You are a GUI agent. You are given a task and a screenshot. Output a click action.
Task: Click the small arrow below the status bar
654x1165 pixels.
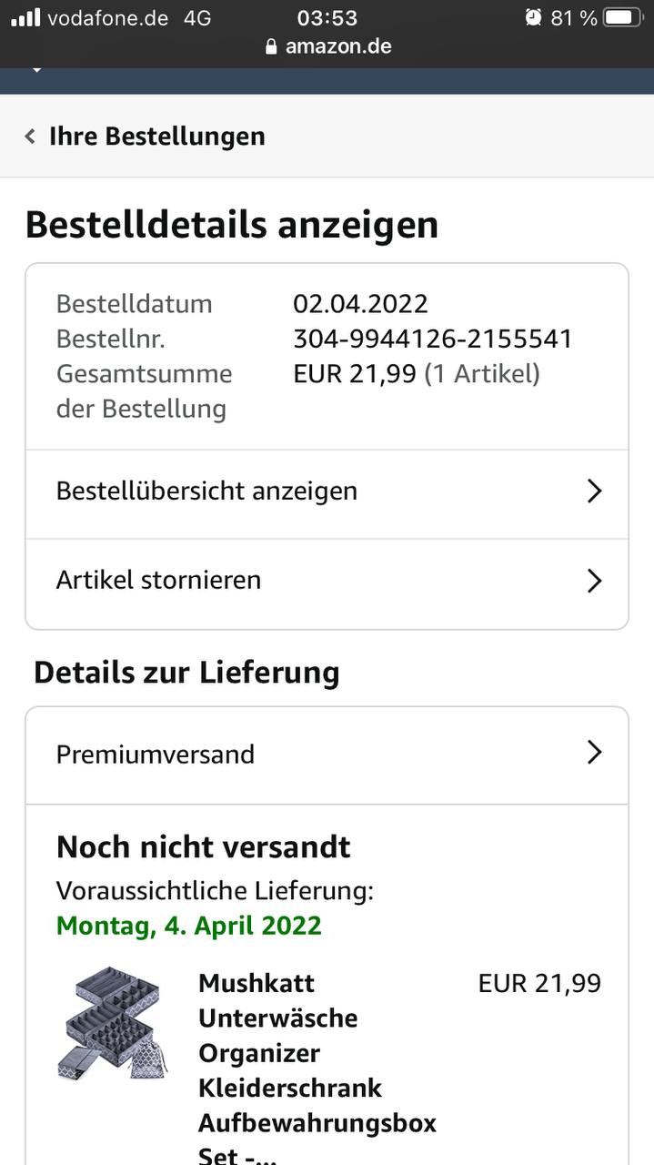(36, 70)
